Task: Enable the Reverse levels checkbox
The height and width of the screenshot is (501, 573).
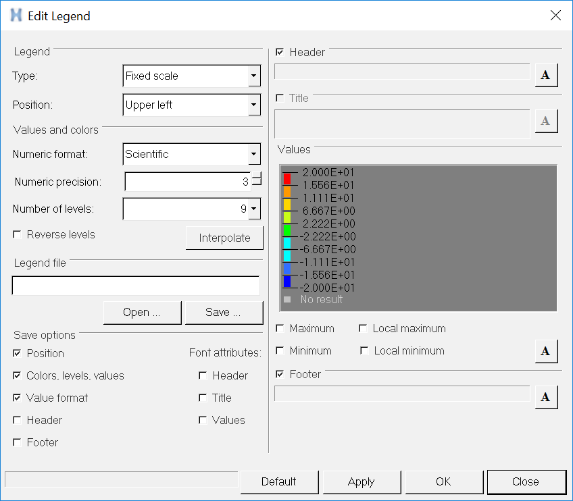Action: (x=17, y=235)
